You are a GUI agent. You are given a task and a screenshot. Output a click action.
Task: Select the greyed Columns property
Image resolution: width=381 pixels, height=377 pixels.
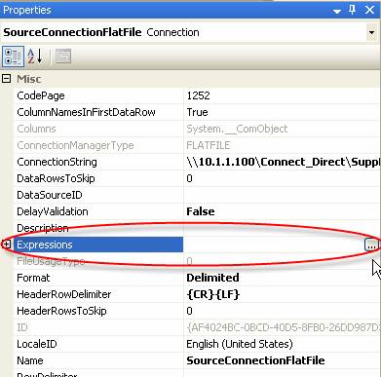[36, 129]
